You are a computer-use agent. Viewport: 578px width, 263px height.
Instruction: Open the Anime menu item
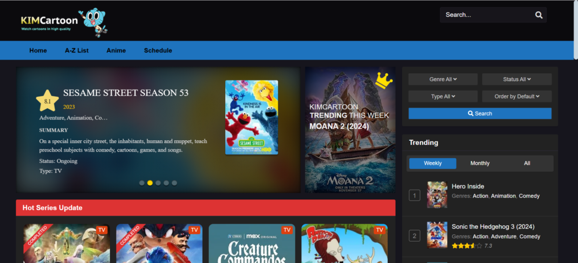116,50
